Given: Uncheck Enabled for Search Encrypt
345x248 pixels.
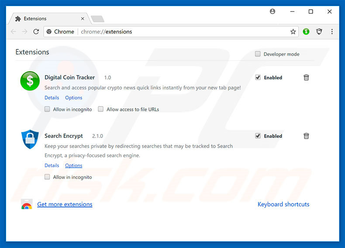Looking at the screenshot, I should 258,136.
